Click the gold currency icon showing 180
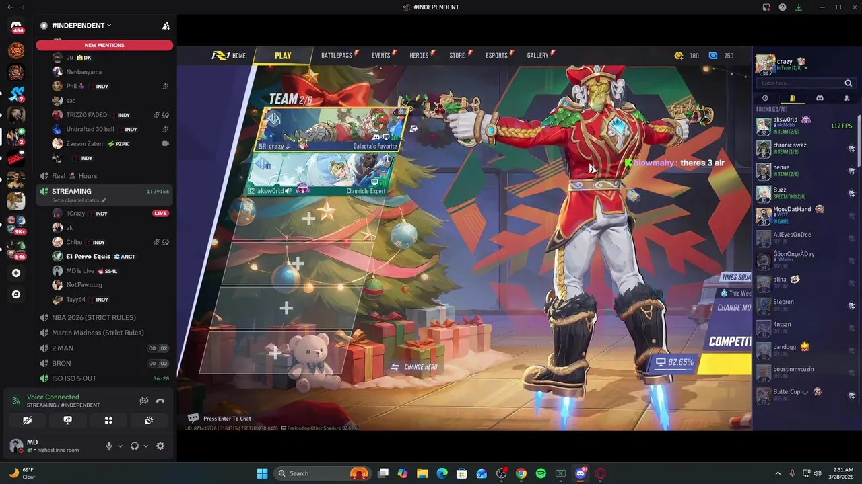862x484 pixels. pos(679,56)
